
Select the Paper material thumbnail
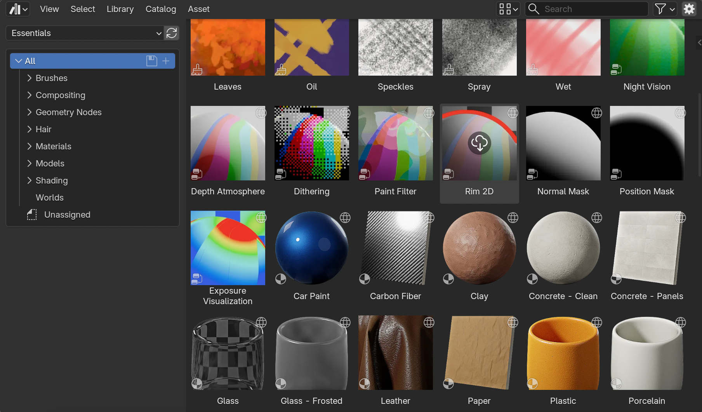coord(480,353)
